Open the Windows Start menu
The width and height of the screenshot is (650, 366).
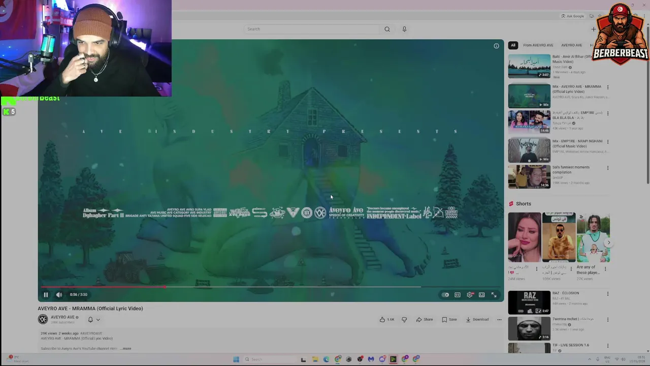236,359
